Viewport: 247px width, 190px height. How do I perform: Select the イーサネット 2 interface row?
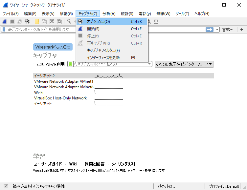coord(123,76)
